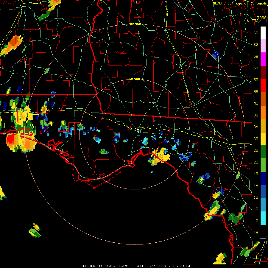The image size is (268, 268).
Task: Select the light pink legend swatch
Action: pos(263,46)
